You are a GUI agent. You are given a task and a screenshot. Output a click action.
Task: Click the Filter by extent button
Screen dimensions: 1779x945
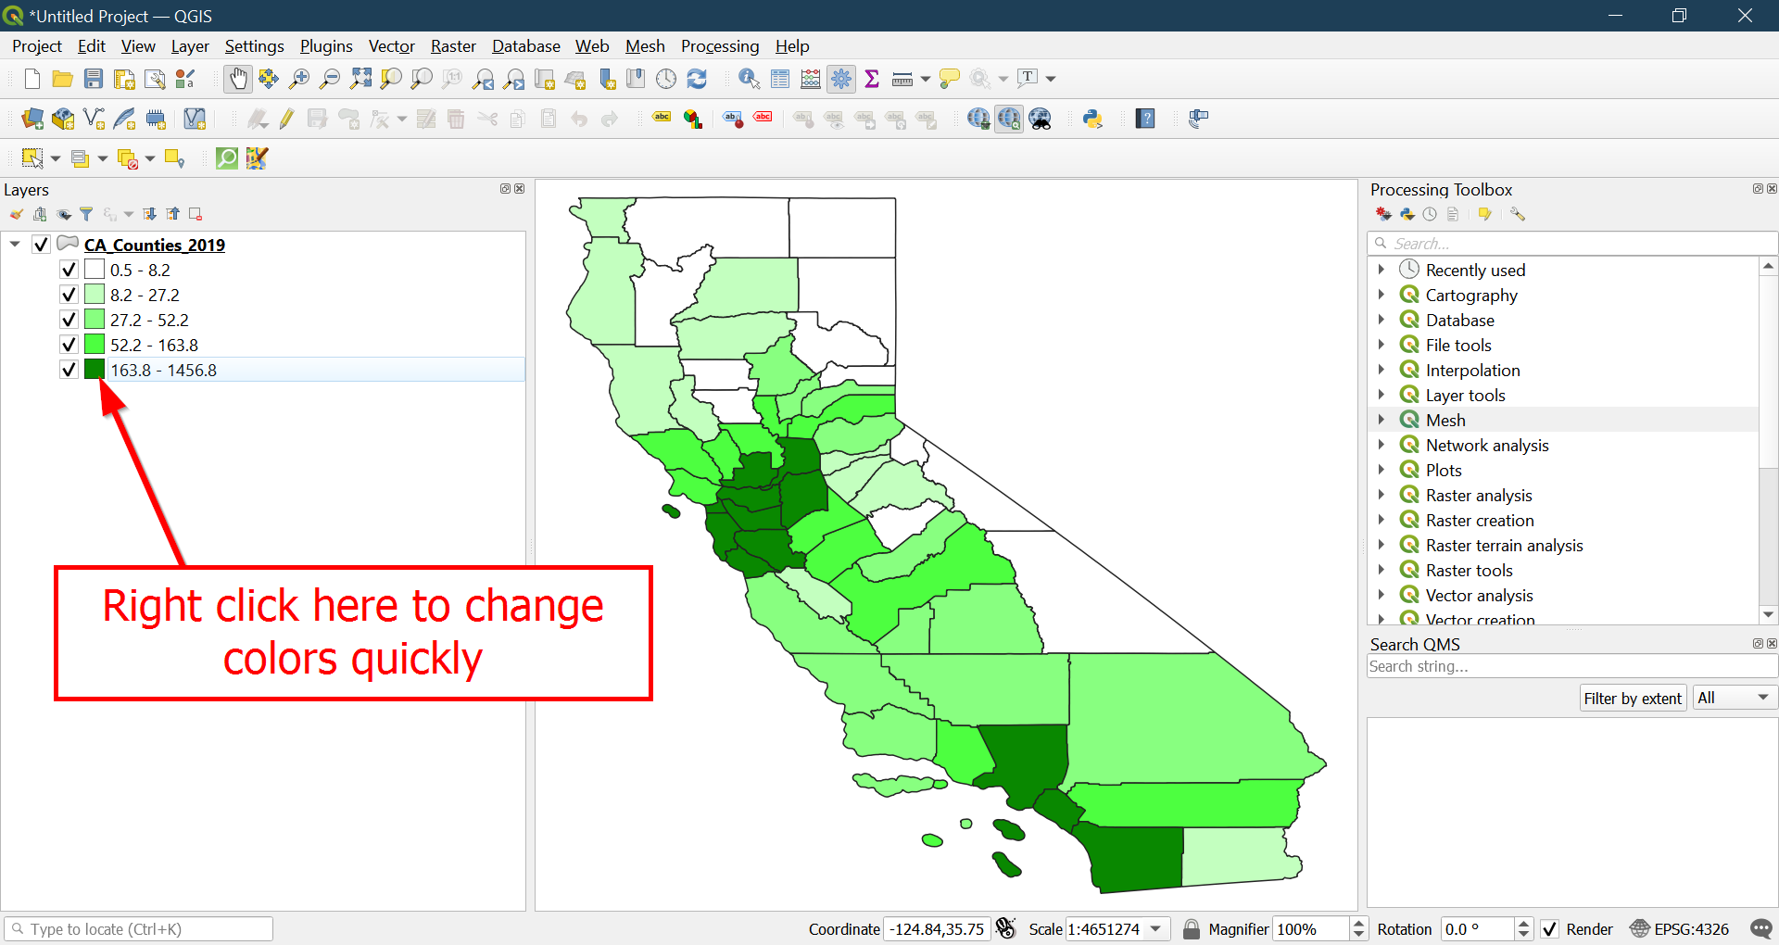[x=1632, y=699]
